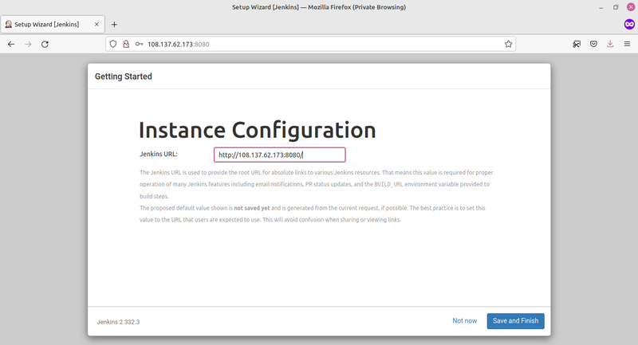Minimize the Firefox window

click(x=601, y=7)
